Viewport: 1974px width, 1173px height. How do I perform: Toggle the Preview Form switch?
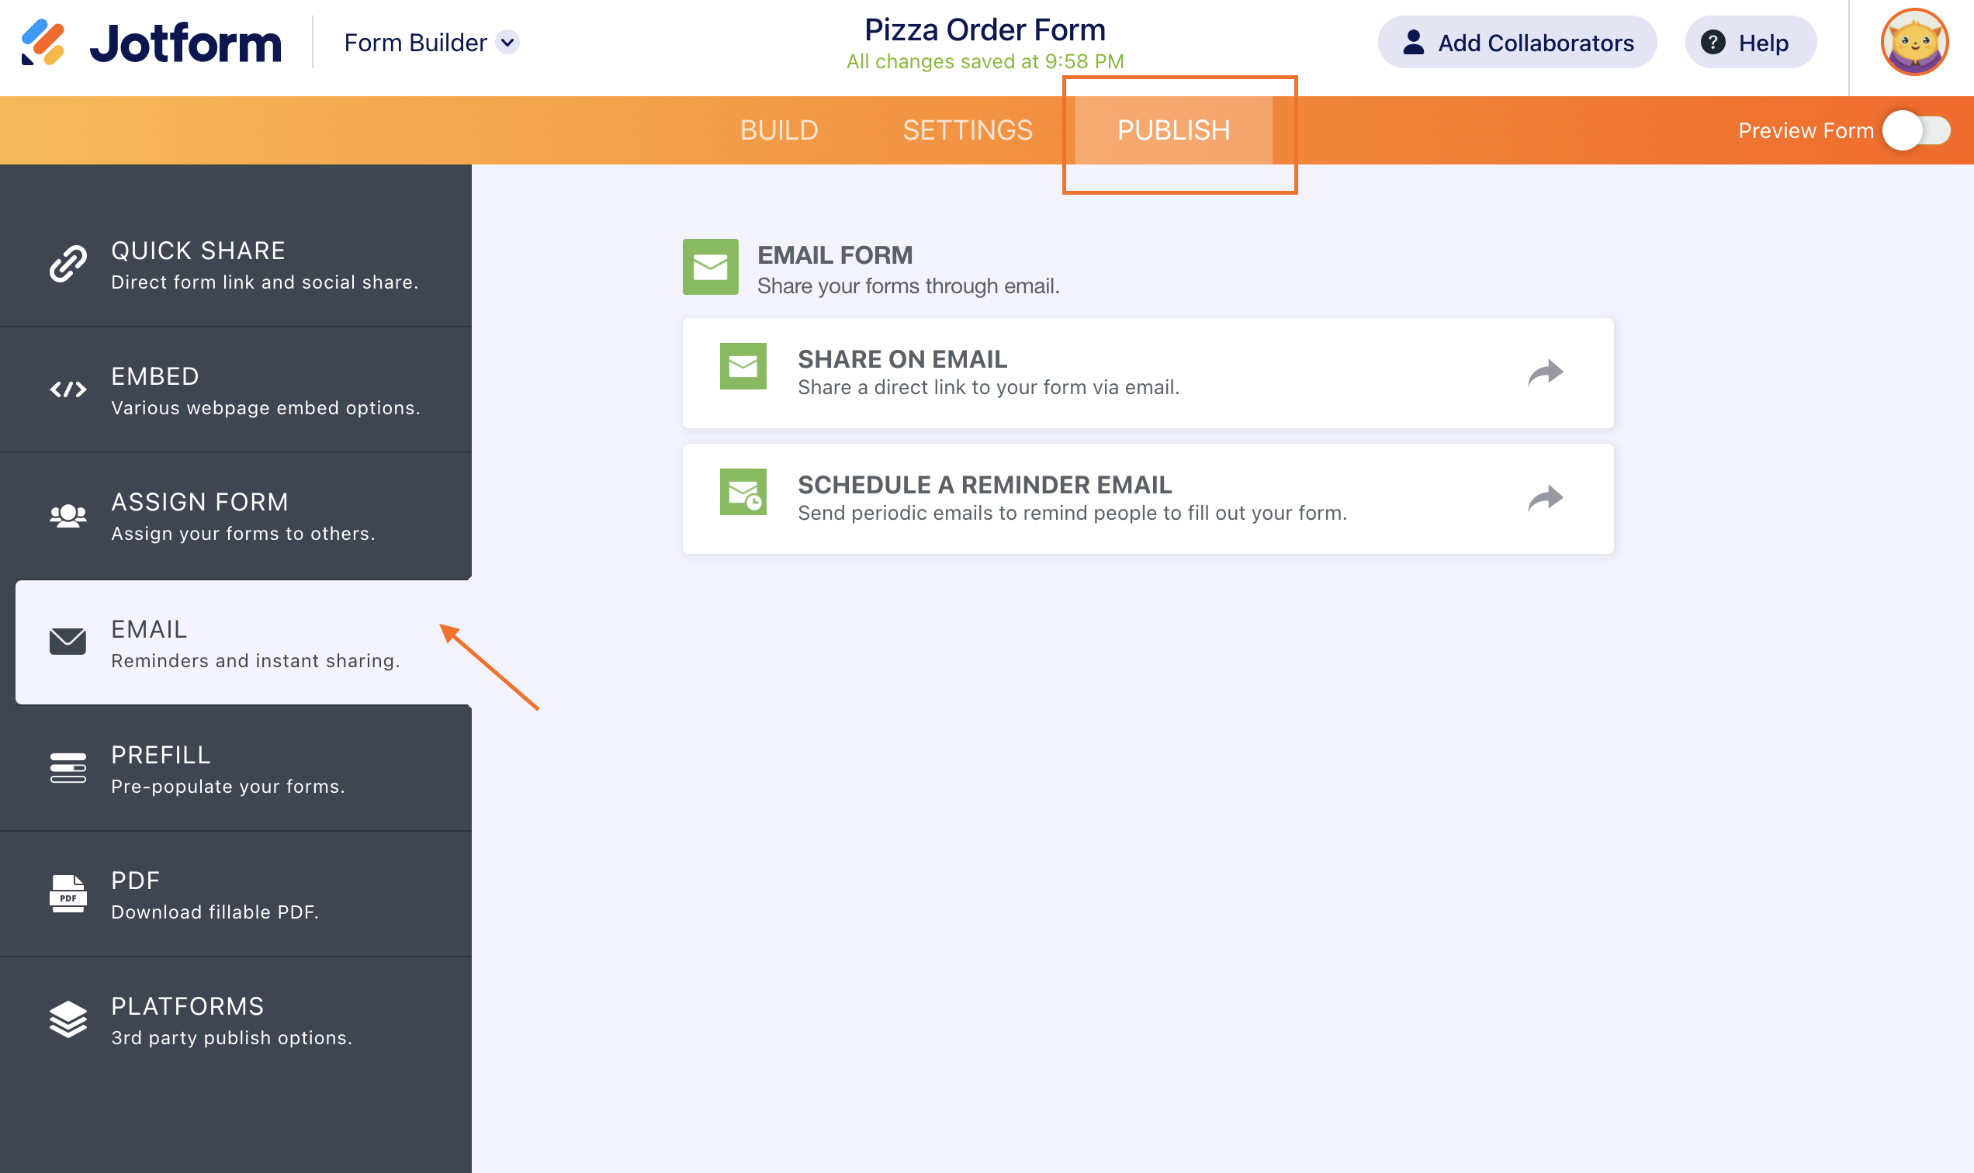point(1916,130)
